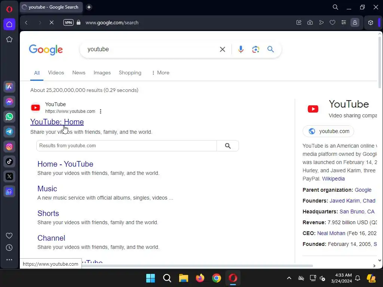Switch to the News results tab
383x287 pixels.
click(79, 73)
